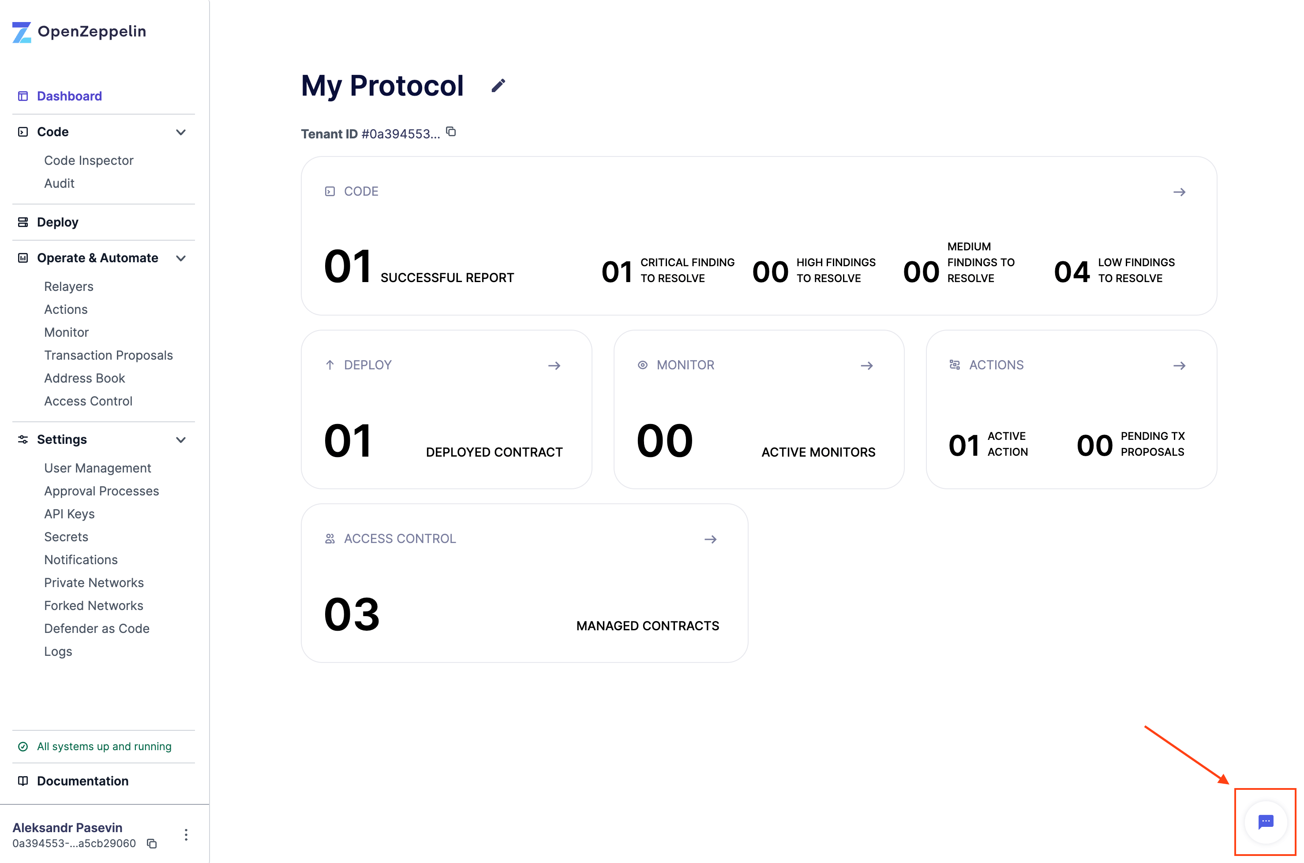1304x863 pixels.
Task: Select the Deploy menu item
Action: point(58,222)
